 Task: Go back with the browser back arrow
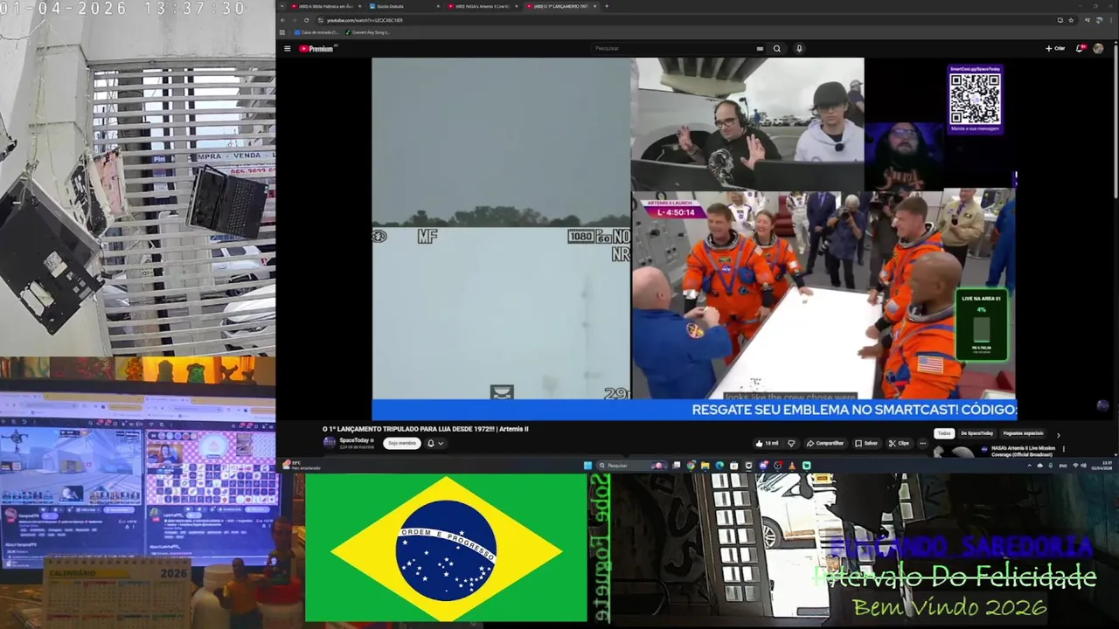click(x=282, y=20)
